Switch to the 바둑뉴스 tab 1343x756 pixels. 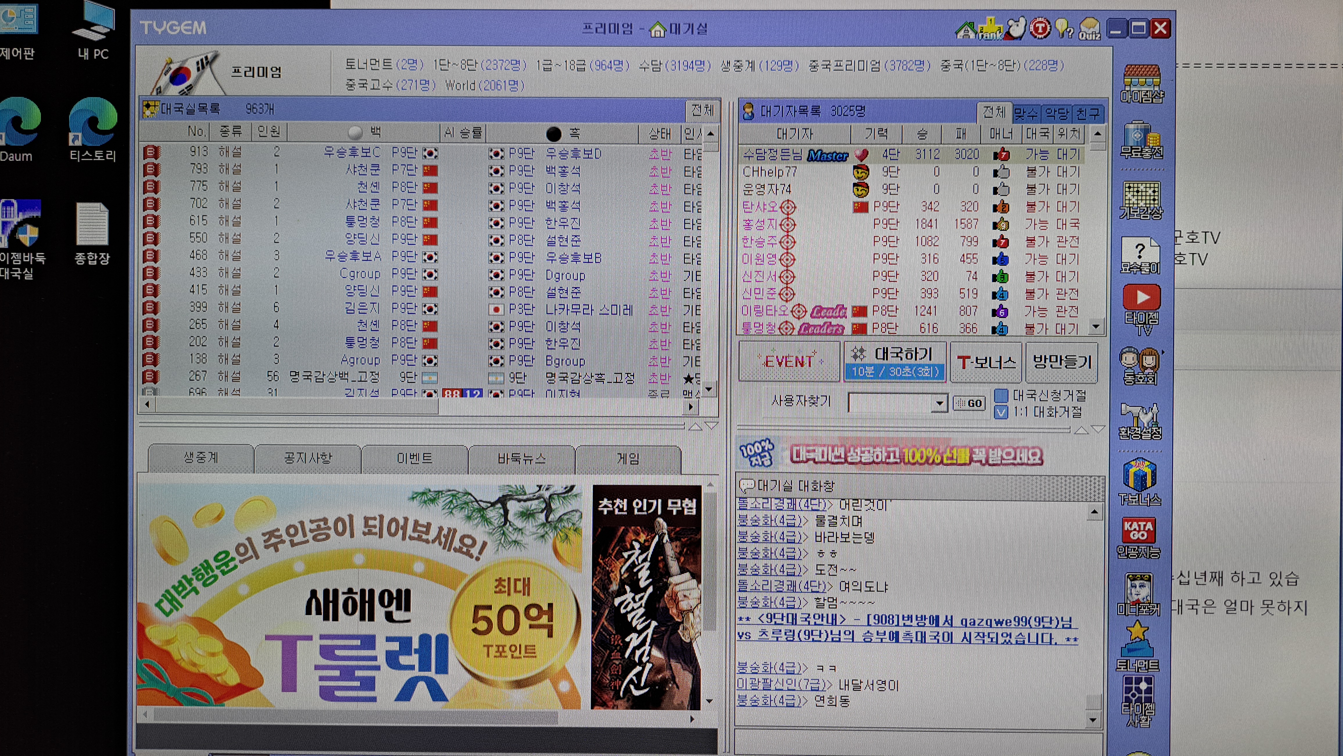[521, 458]
